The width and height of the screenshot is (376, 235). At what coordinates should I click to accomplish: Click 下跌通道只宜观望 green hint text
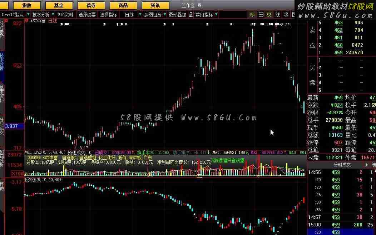point(227,160)
